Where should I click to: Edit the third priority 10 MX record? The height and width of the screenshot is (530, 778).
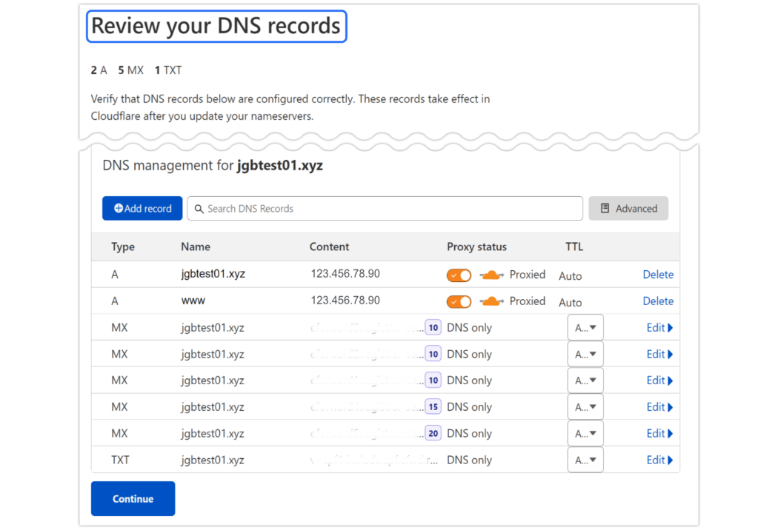659,380
